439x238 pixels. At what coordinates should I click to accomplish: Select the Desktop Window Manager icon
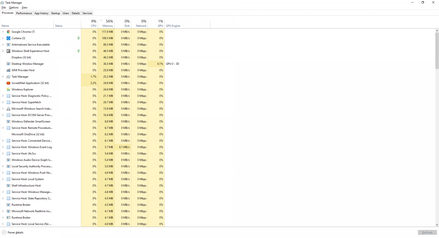tap(8, 64)
